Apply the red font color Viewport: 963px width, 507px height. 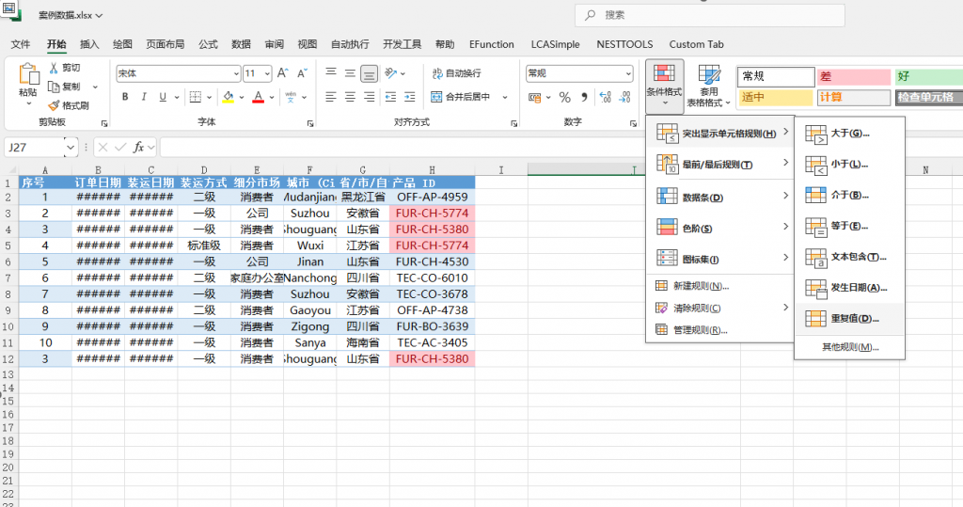click(258, 97)
